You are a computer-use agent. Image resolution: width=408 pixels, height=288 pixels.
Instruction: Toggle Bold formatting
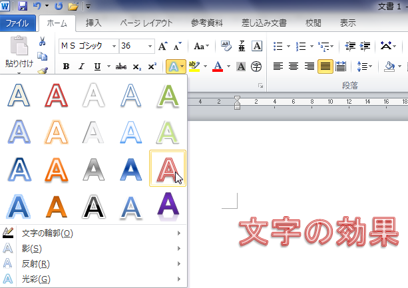tap(66, 67)
